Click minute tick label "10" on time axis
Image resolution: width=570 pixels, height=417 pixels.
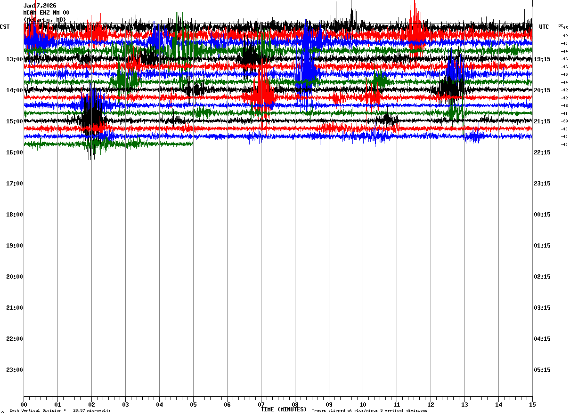(x=363, y=405)
